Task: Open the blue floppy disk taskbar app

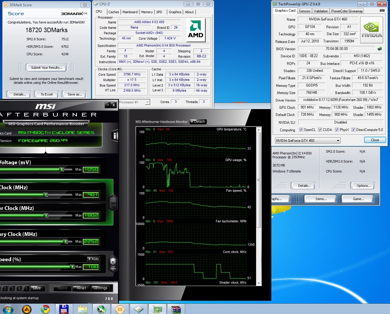Action: 64,309
